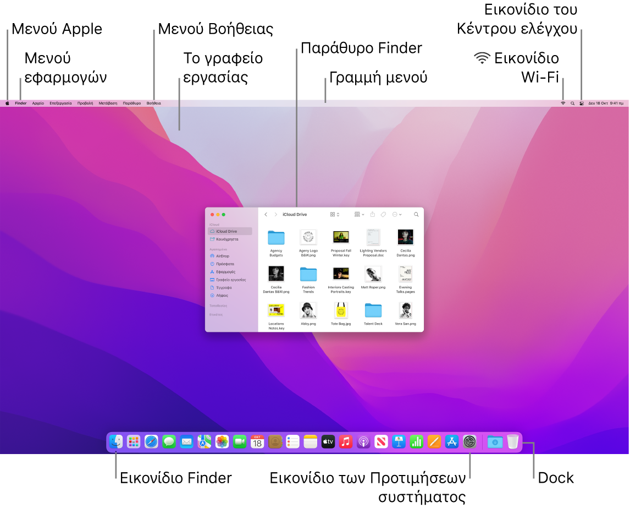This screenshot has width=630, height=508.
Task: Open the More actions ellipsis dropdown
Action: tap(395, 215)
